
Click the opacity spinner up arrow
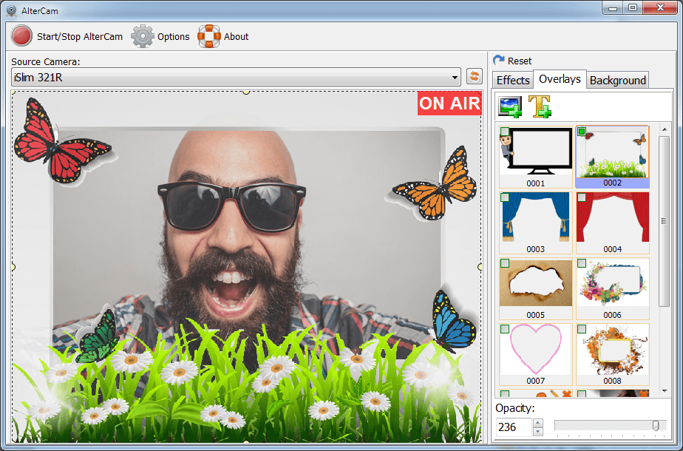[537, 422]
